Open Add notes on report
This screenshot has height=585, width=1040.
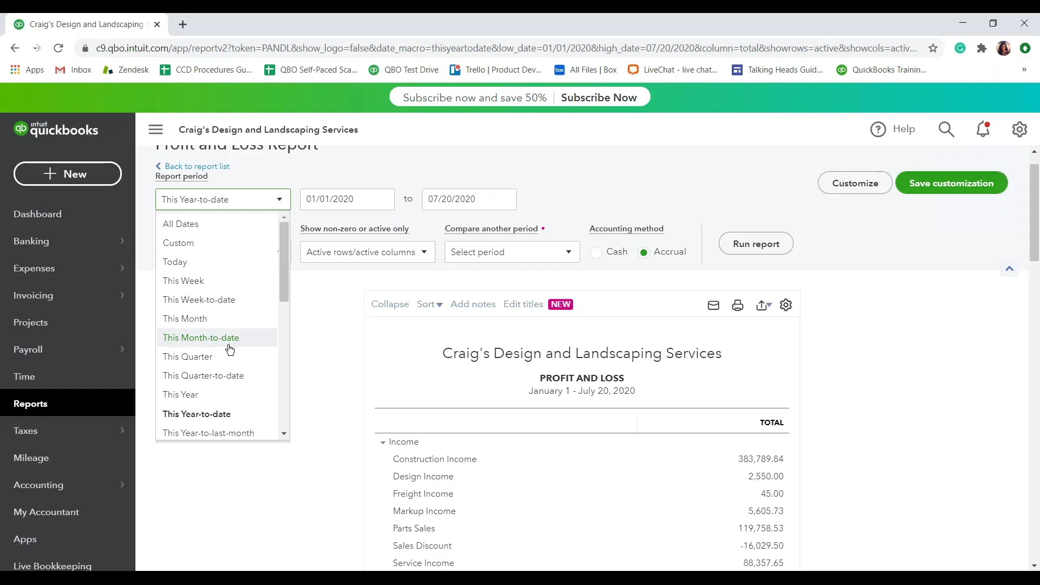tap(473, 304)
